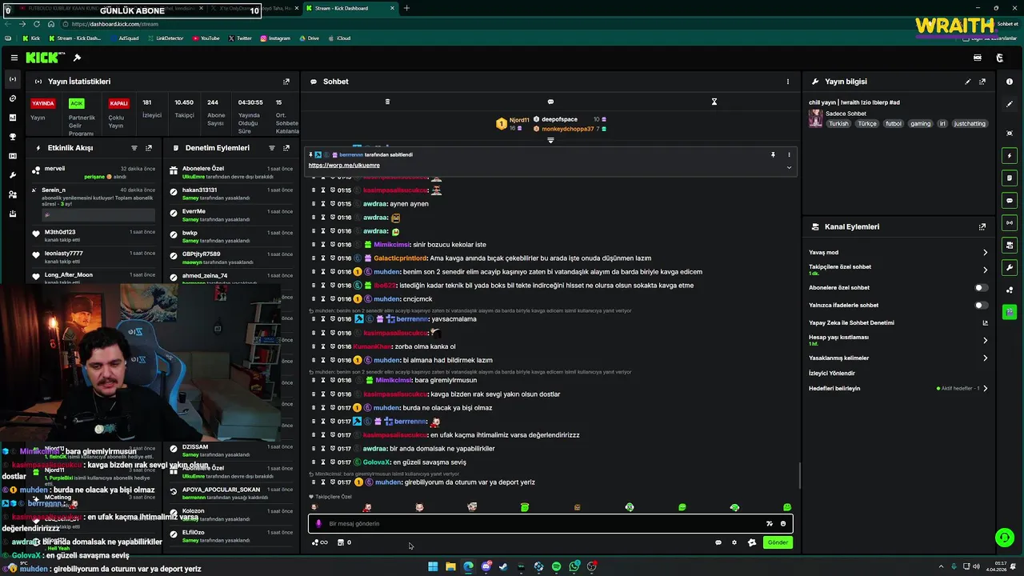This screenshot has width=1024, height=576.
Task: Open Spotify from the taskbar
Action: [557, 566]
